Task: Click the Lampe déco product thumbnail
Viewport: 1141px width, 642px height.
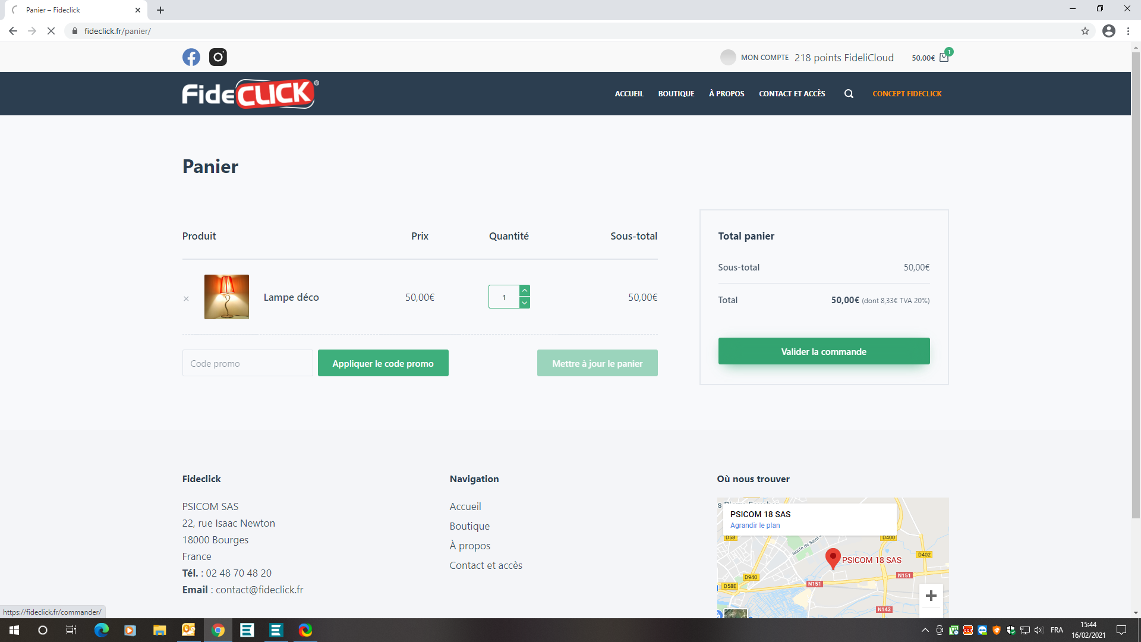Action: click(226, 297)
